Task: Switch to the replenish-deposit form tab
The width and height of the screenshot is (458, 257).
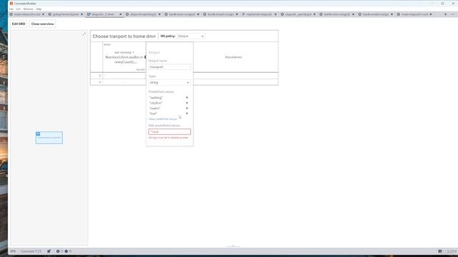Action: point(259,14)
